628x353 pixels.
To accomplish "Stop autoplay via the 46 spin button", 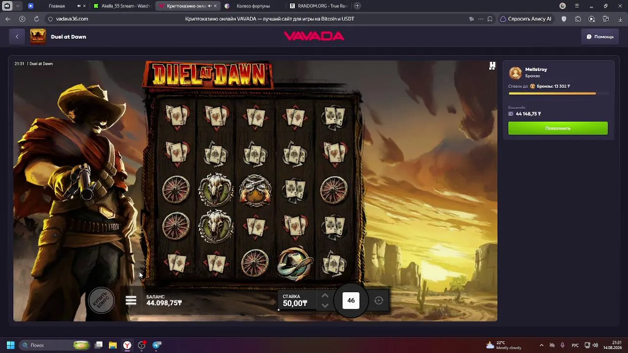I will pyautogui.click(x=351, y=301).
